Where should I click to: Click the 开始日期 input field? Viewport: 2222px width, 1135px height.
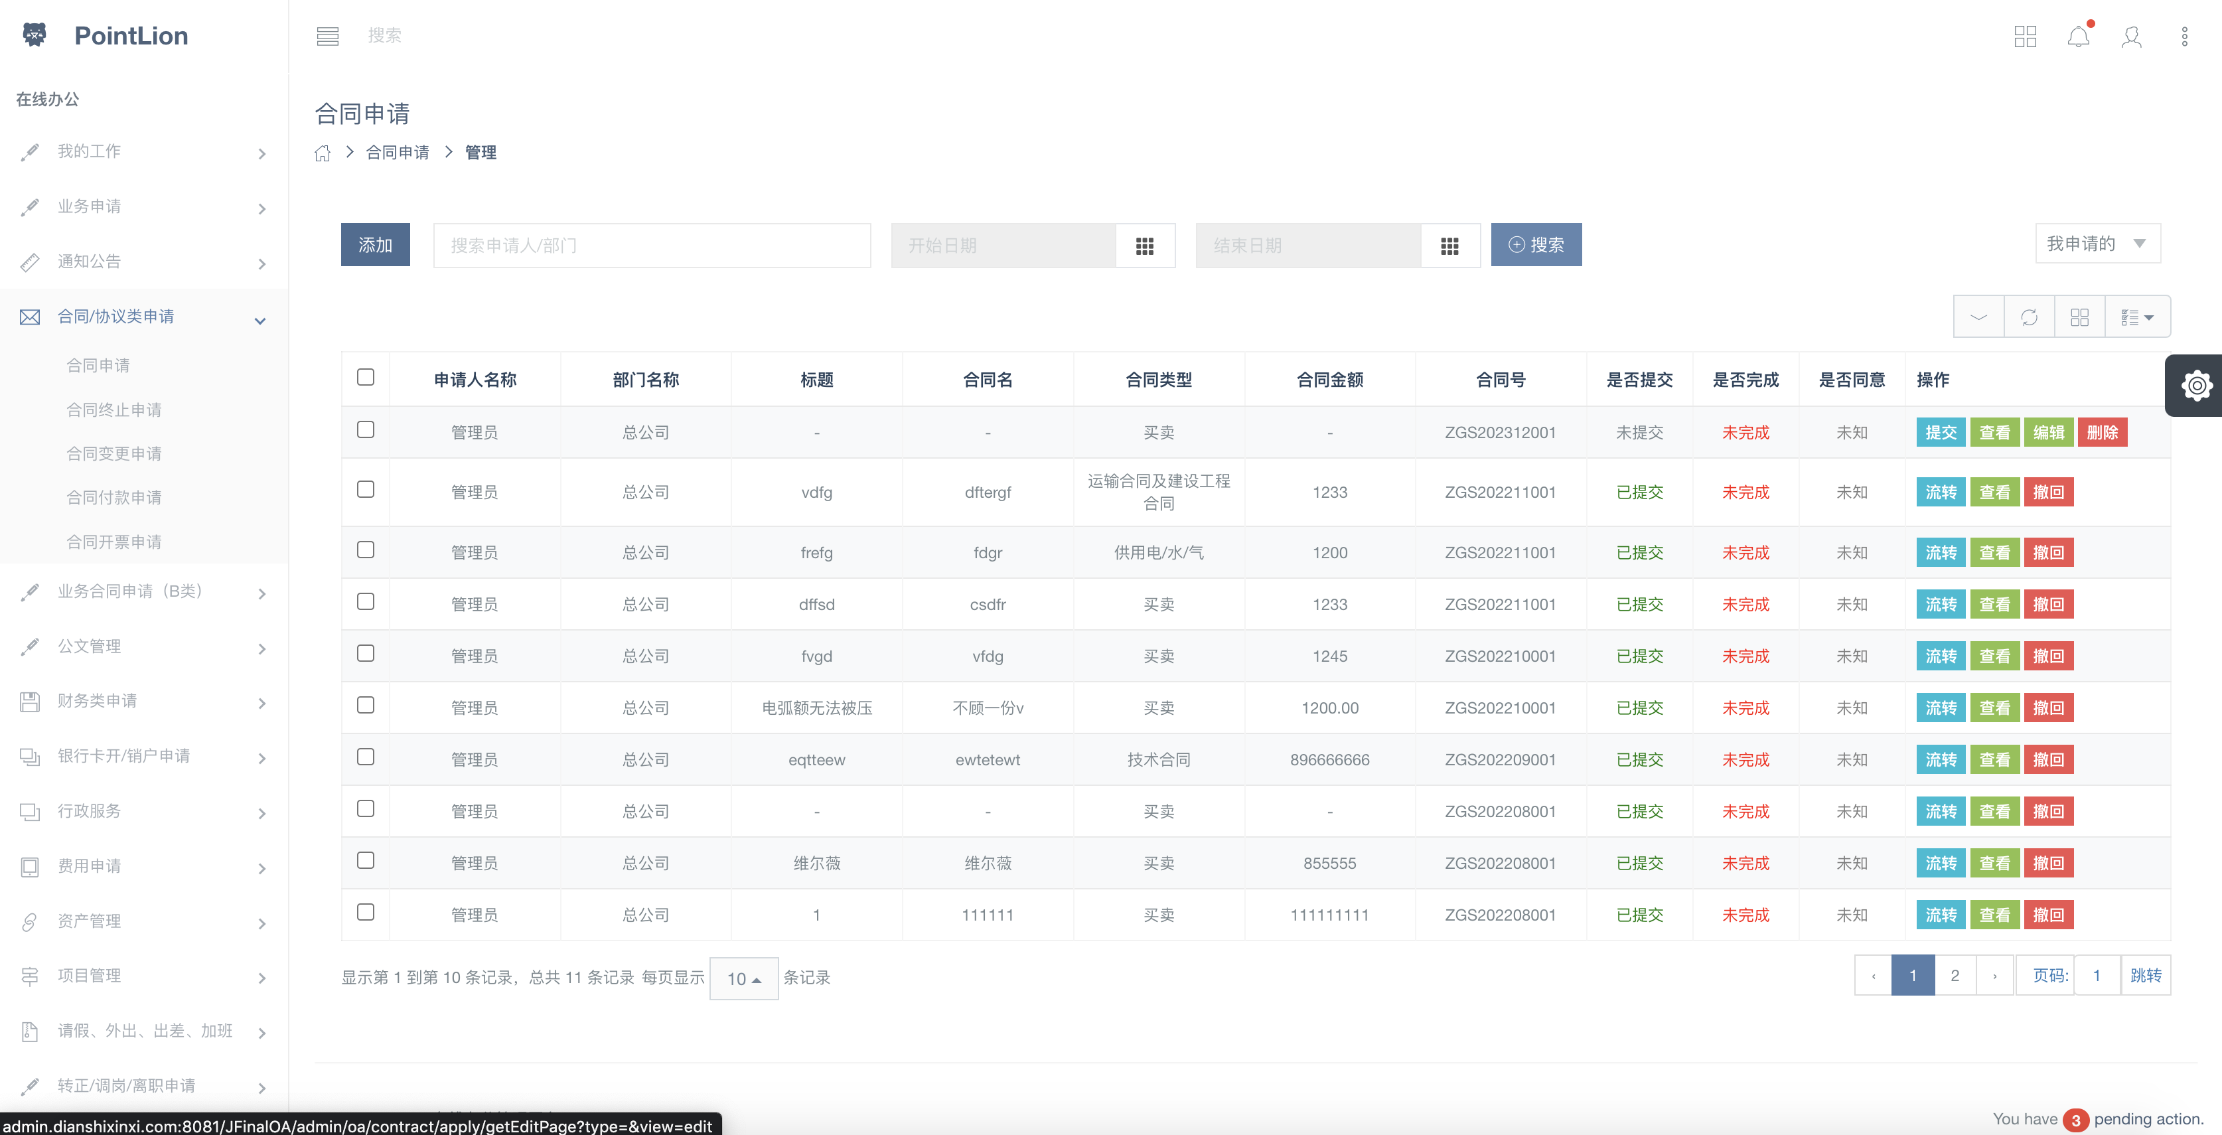(x=1003, y=246)
